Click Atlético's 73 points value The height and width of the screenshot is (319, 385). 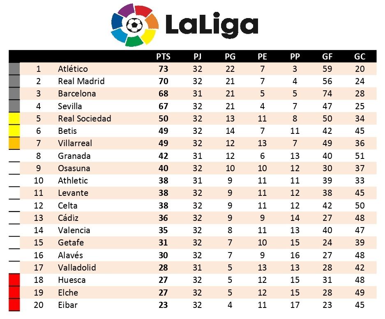tap(163, 69)
